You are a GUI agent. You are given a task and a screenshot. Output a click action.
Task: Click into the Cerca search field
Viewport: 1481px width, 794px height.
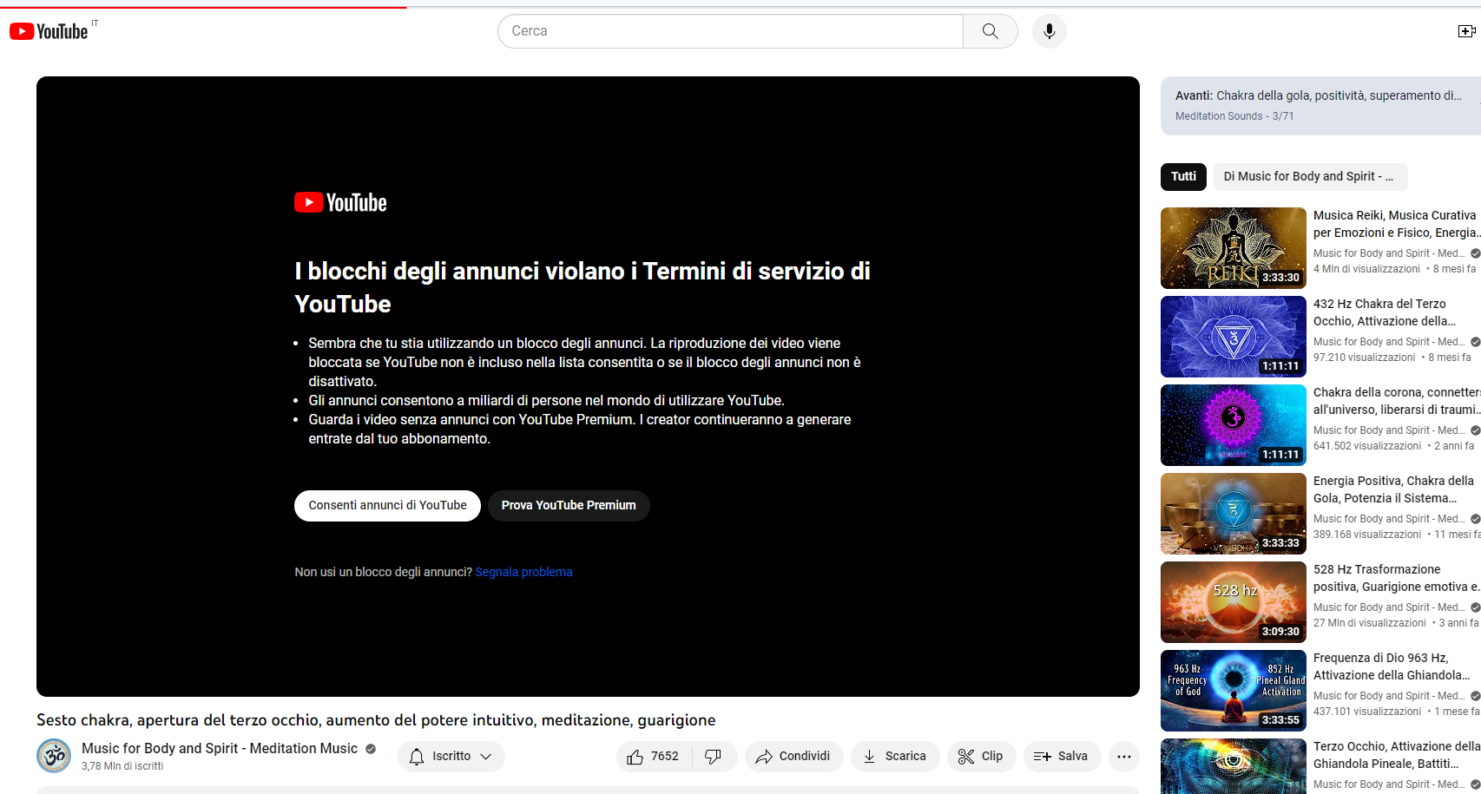pos(730,31)
